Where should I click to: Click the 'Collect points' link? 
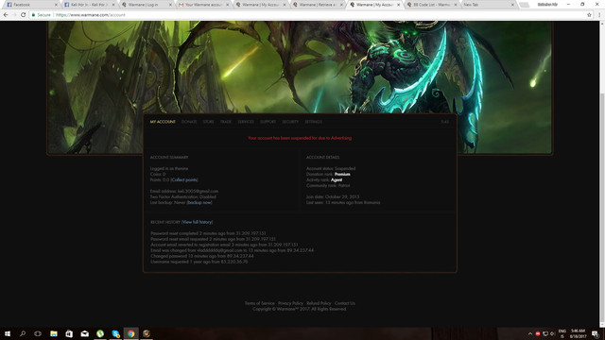click(x=184, y=180)
